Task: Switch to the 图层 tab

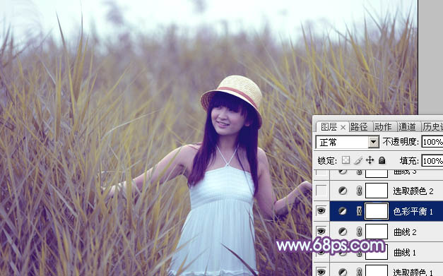Action: tap(329, 127)
